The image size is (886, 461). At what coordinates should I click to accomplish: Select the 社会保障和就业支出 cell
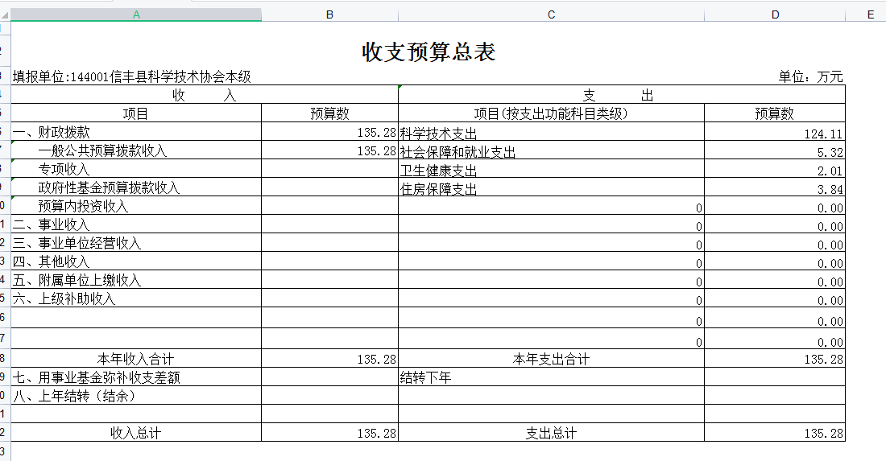[x=457, y=152]
